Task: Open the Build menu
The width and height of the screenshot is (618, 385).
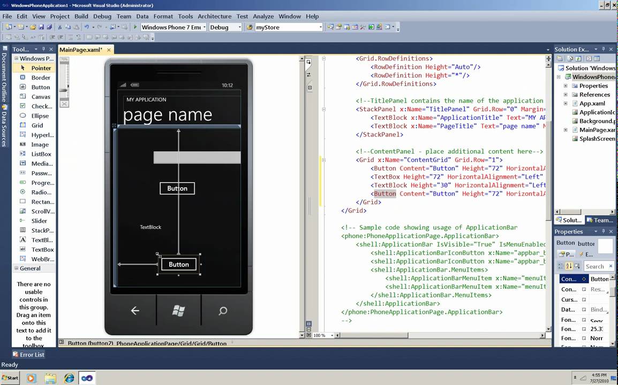Action: point(81,16)
